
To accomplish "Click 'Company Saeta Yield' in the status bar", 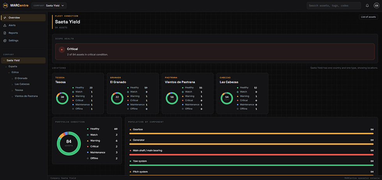I will [63, 178].
